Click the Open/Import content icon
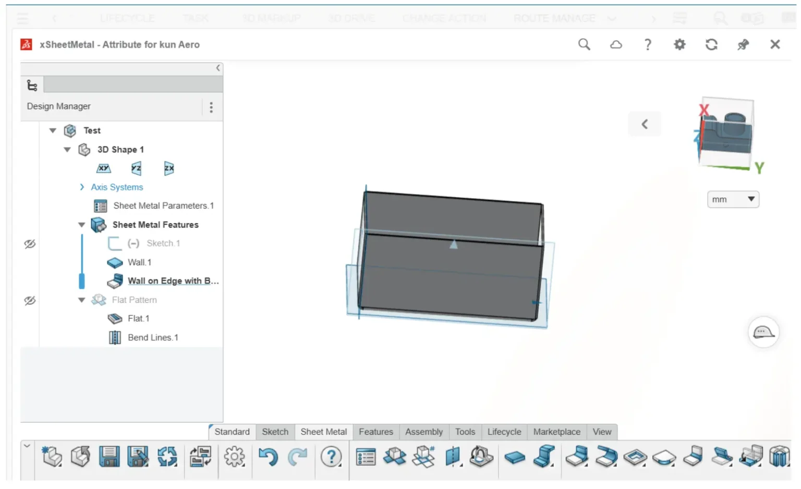The image size is (801, 489). click(x=80, y=457)
